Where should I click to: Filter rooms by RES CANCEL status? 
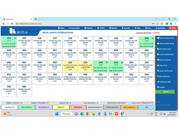click(130, 107)
